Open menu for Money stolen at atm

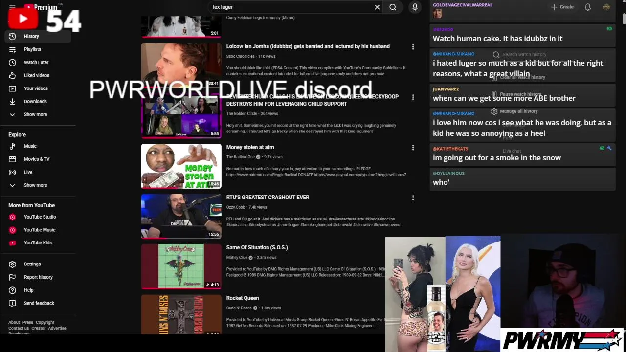coord(413,148)
